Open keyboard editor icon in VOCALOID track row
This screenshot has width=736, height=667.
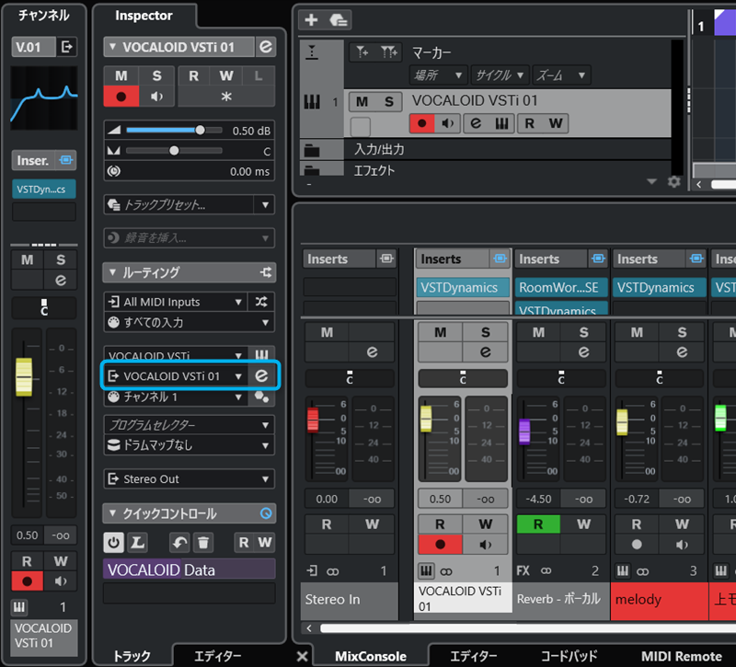pos(501,123)
